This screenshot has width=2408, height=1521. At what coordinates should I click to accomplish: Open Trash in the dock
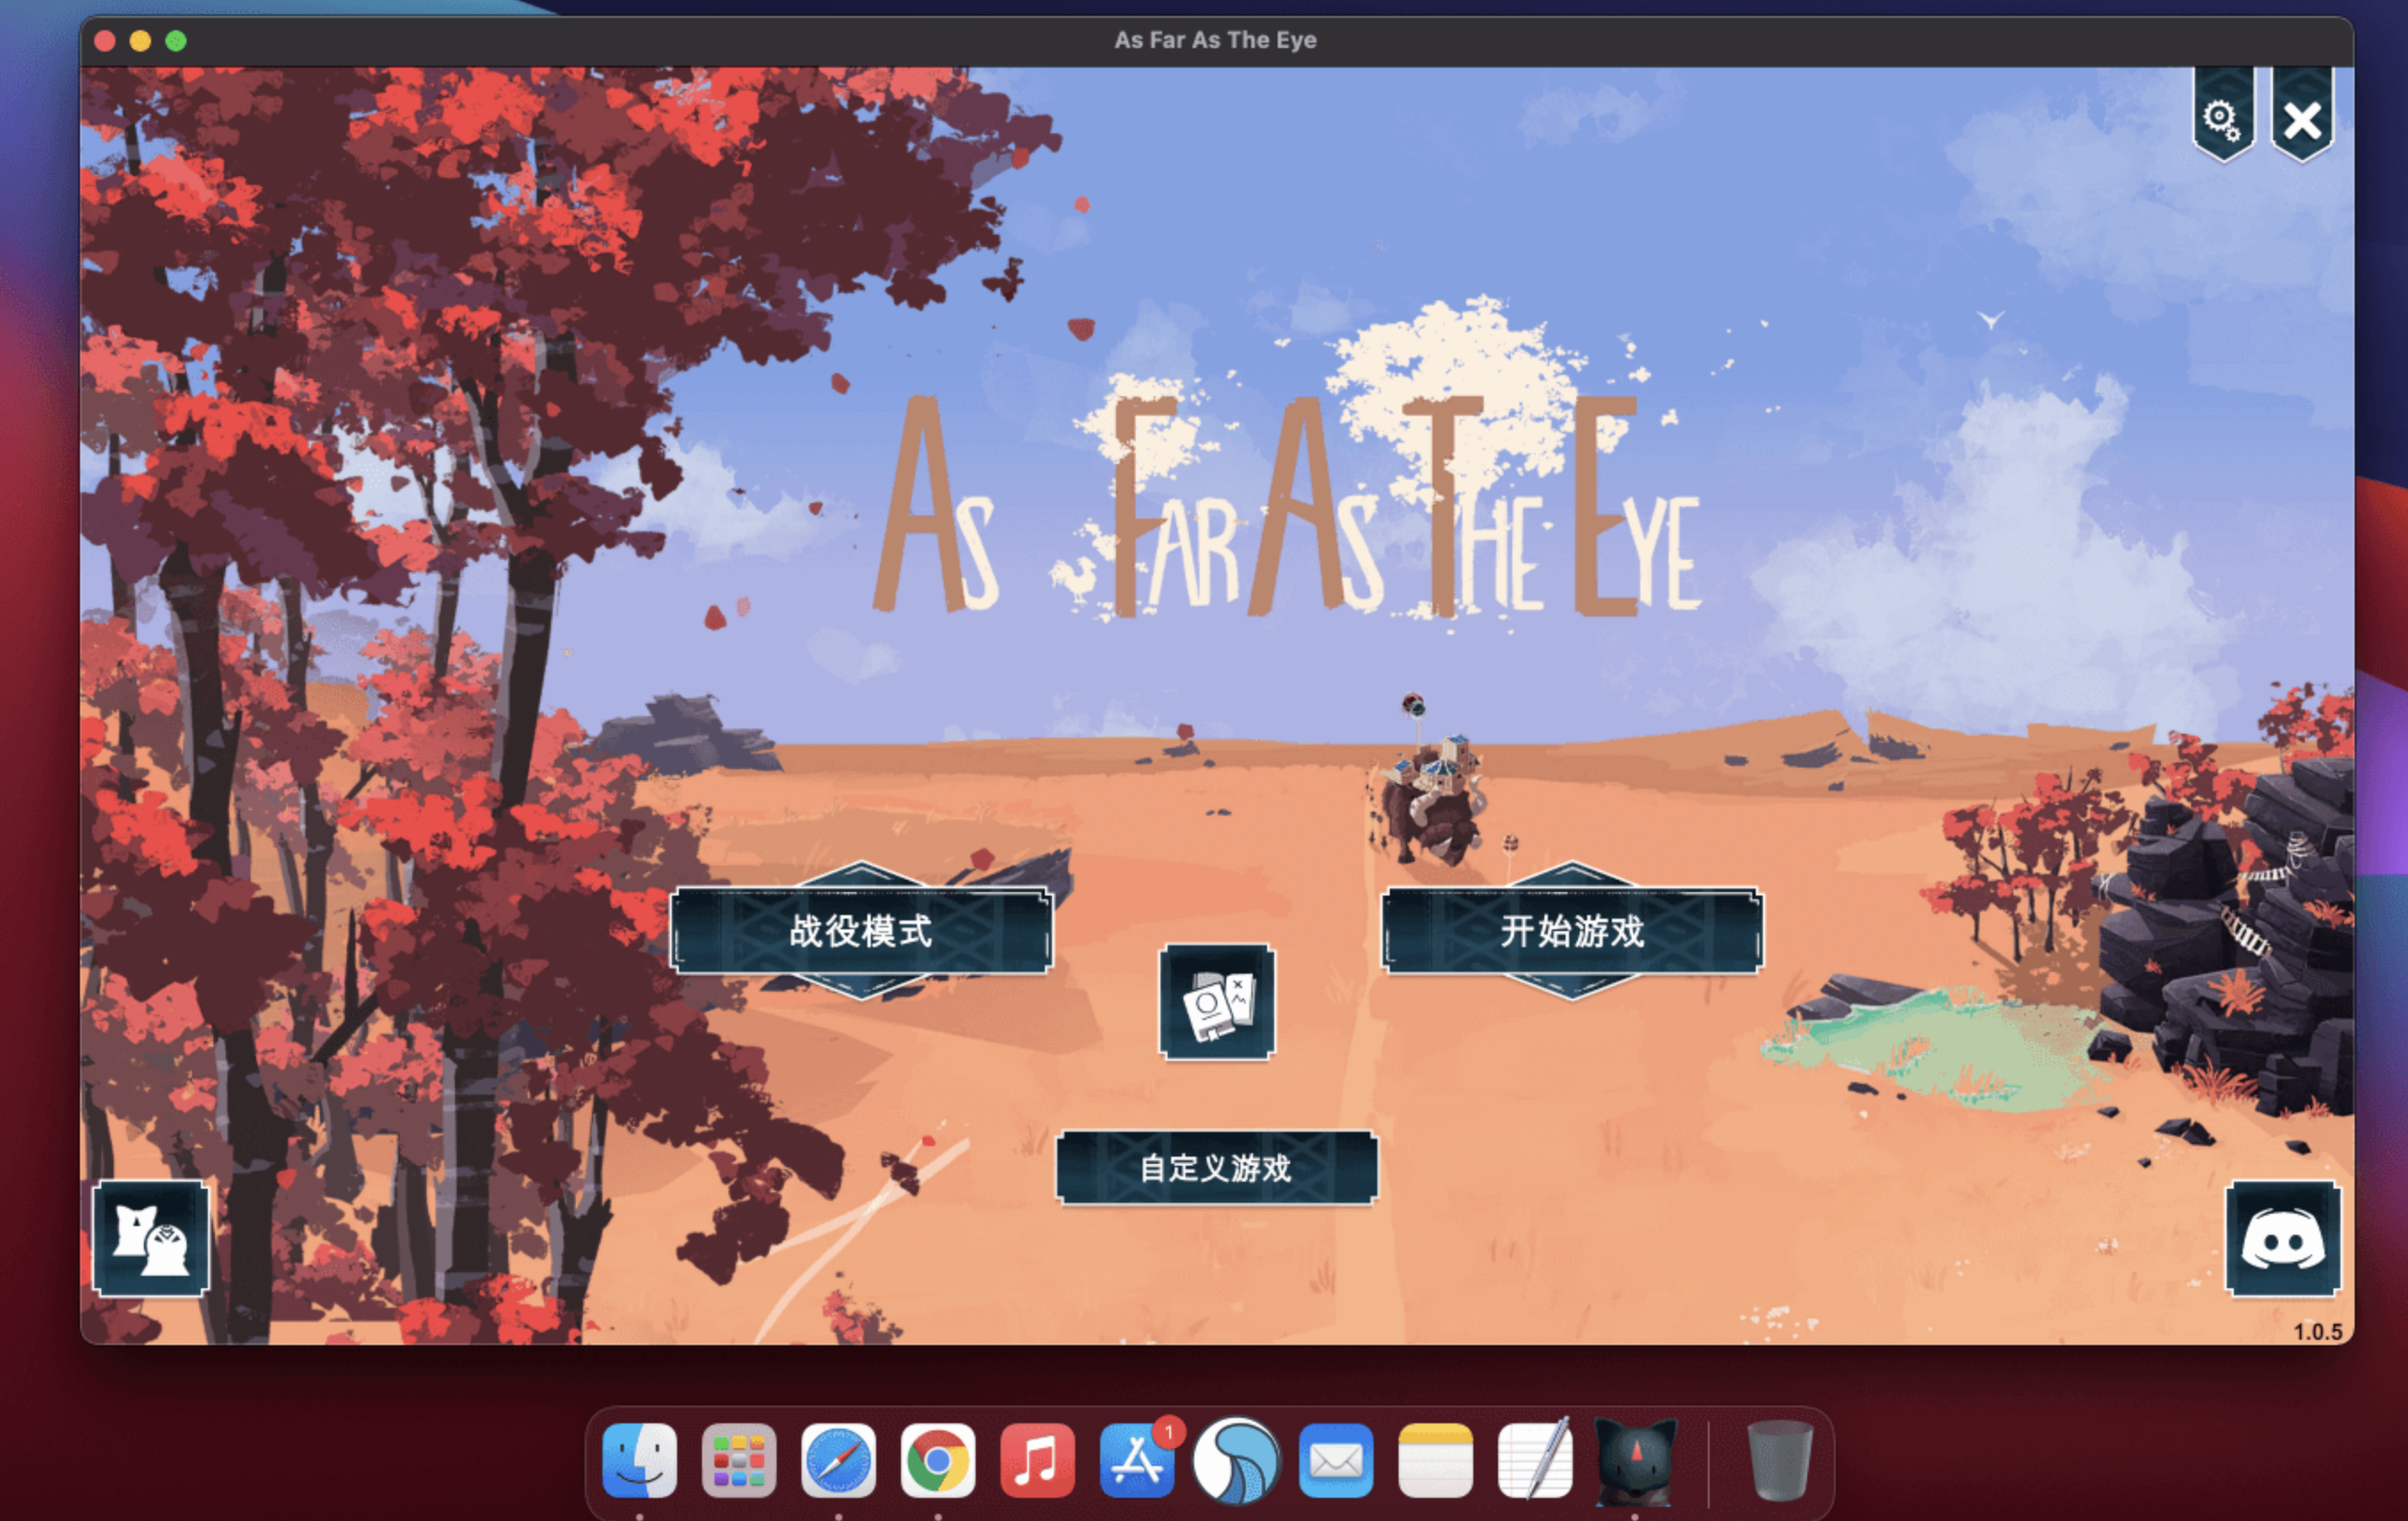pyautogui.click(x=1779, y=1460)
